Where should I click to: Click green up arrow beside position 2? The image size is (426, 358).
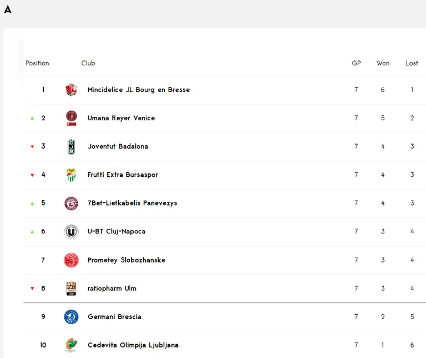pyautogui.click(x=32, y=118)
